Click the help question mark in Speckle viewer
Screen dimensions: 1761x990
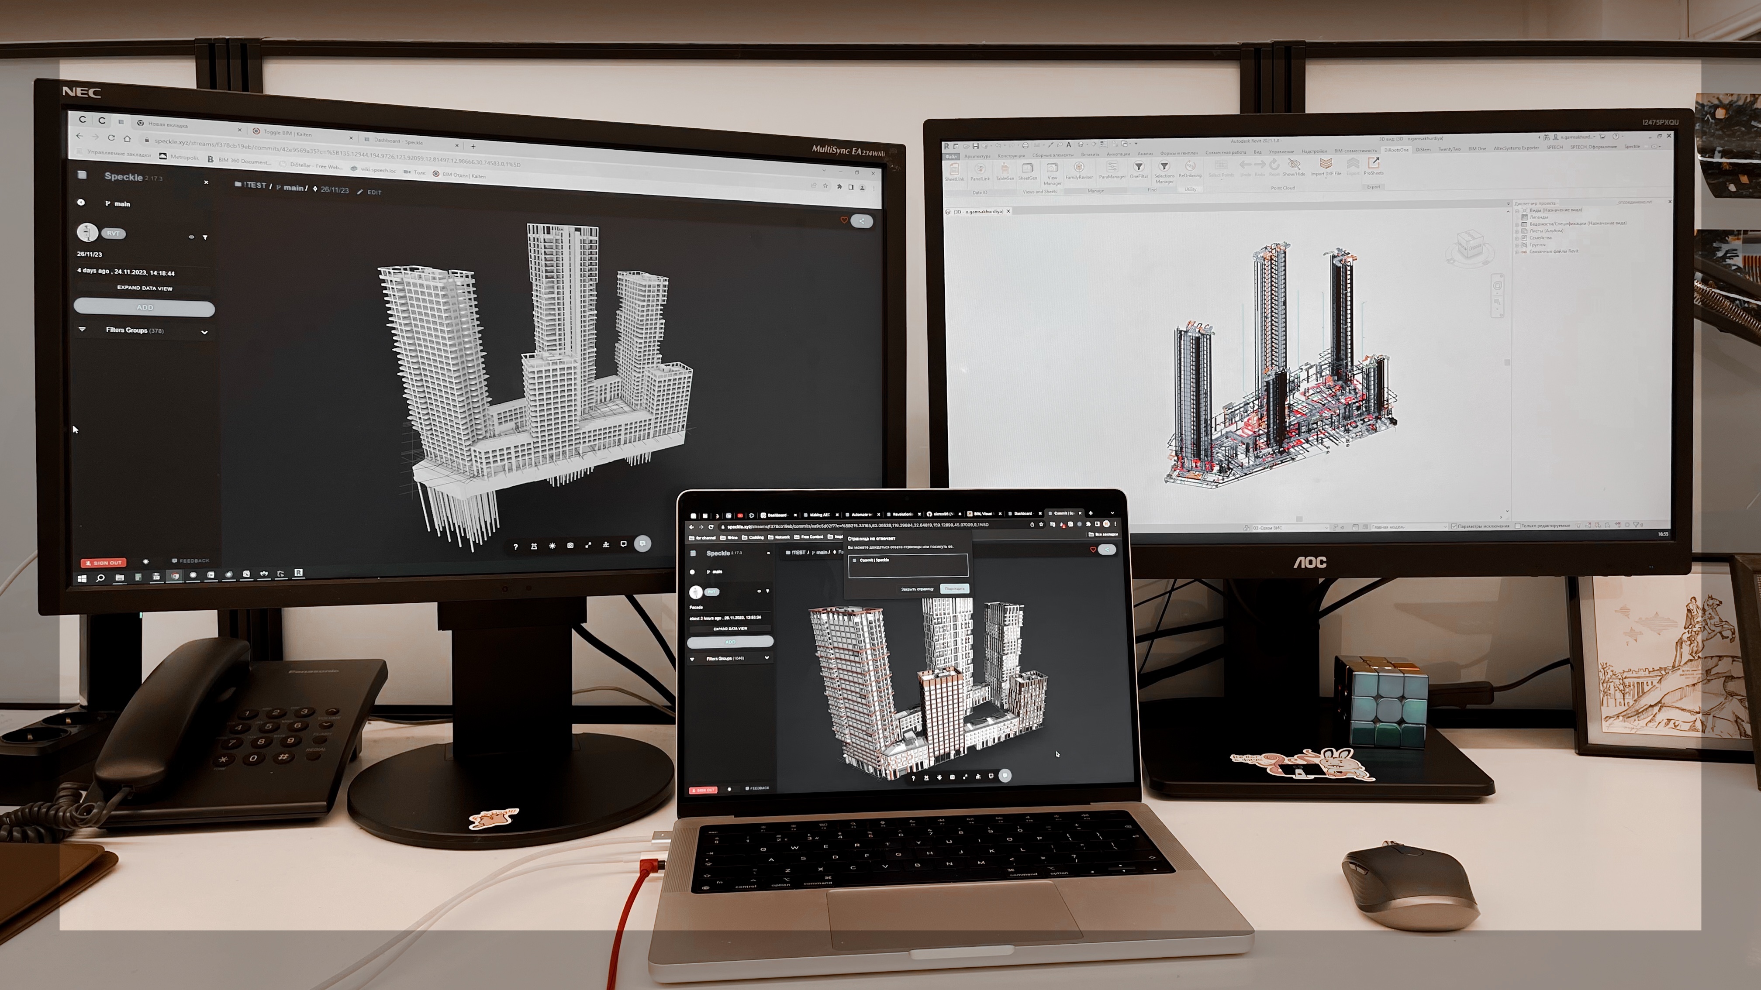(515, 546)
